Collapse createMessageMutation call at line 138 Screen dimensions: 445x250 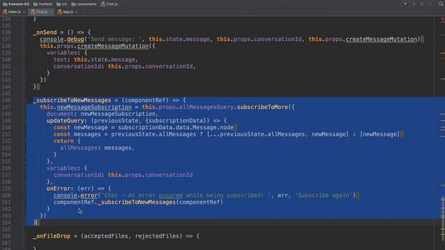(24, 46)
